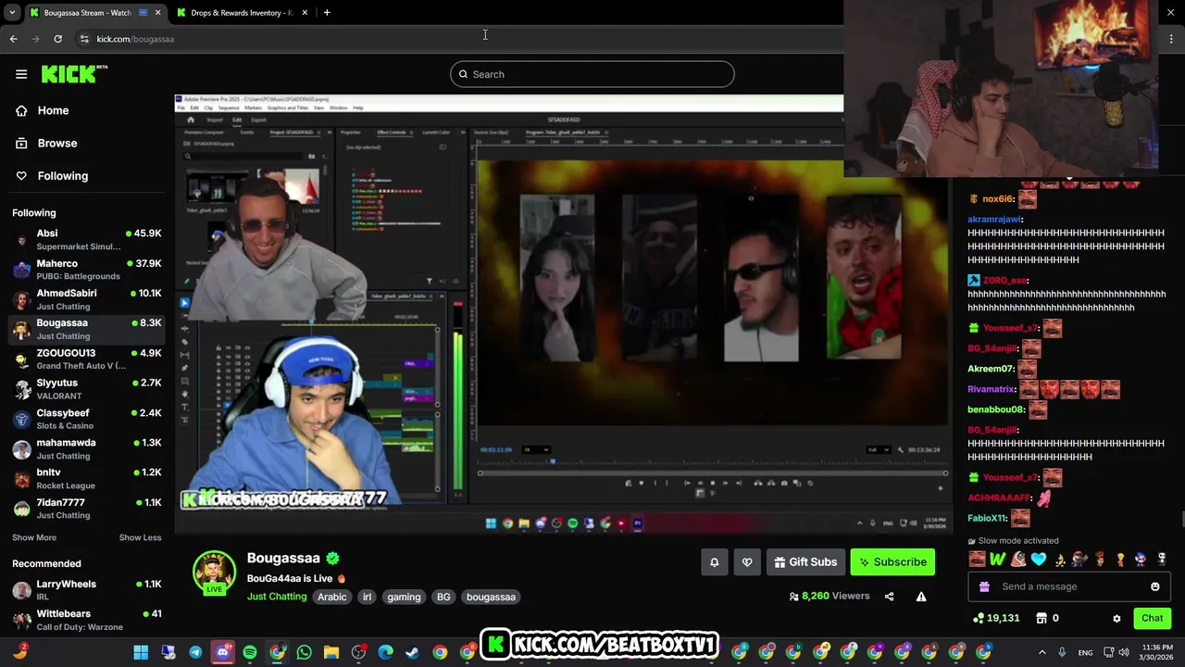Select the Arabic tag
This screenshot has width=1185, height=667.
click(x=332, y=597)
